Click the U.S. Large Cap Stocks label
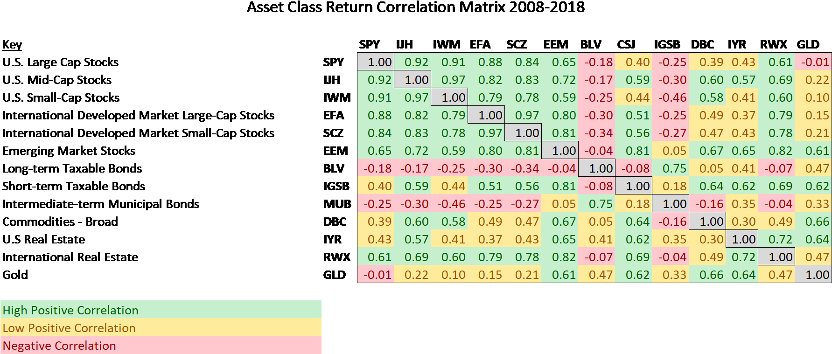The width and height of the screenshot is (832, 354). coord(61,62)
